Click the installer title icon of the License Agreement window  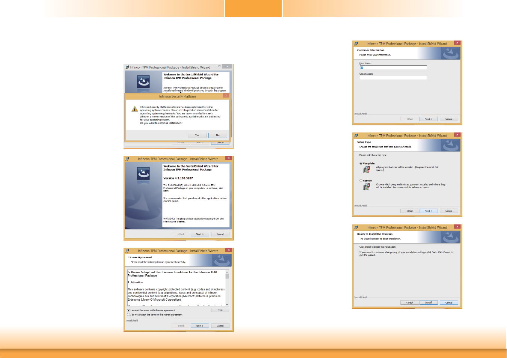coord(127,251)
